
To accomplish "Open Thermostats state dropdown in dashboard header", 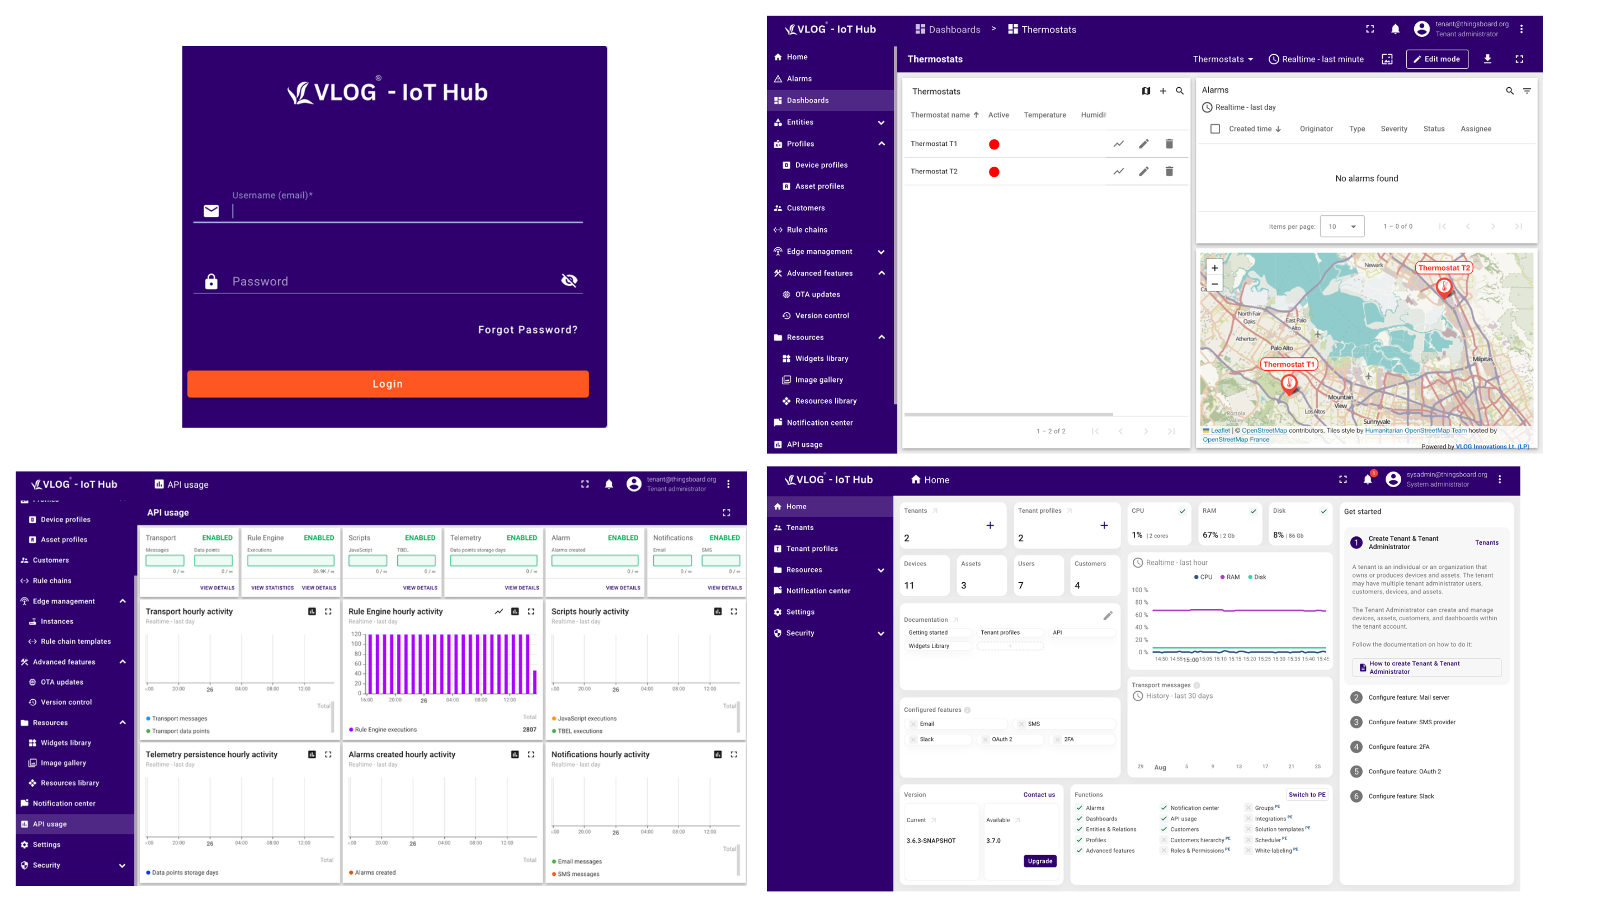I will 1223,59.
